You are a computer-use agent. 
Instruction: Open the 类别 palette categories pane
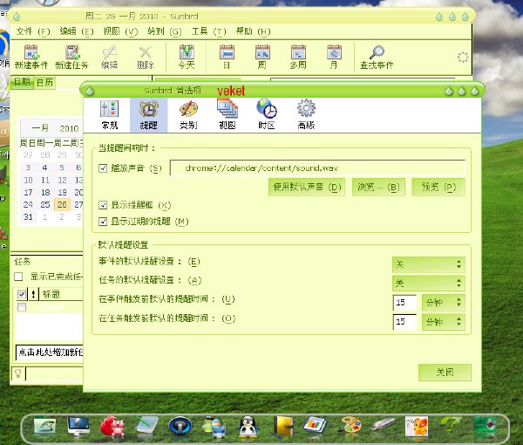pyautogui.click(x=188, y=114)
